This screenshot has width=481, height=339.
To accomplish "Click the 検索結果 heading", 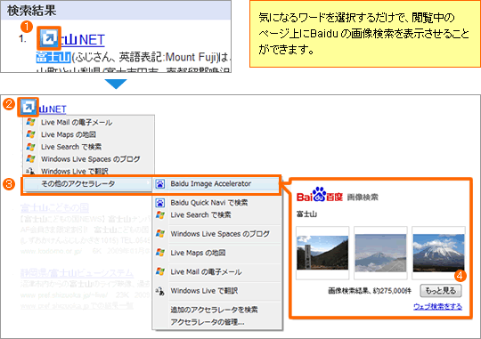I will point(31,11).
